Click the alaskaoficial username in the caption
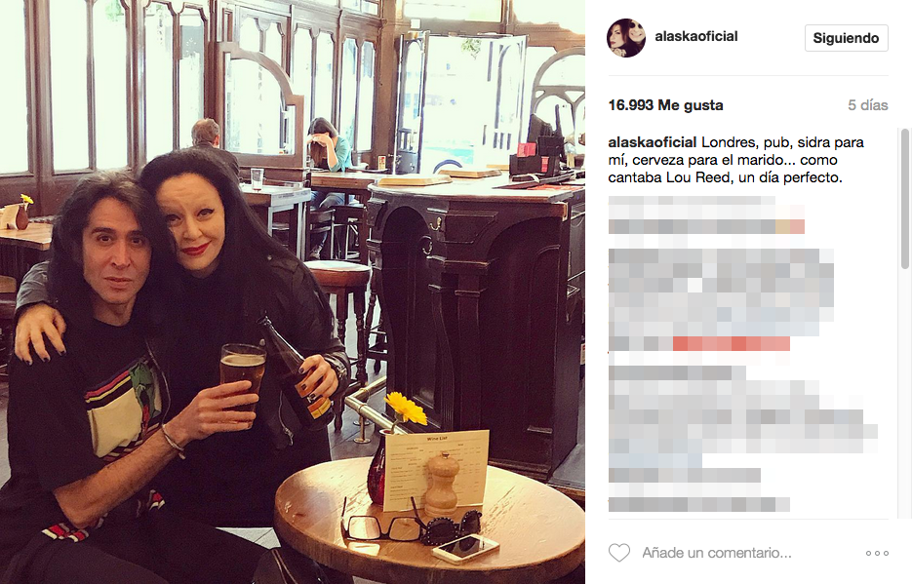Image resolution: width=912 pixels, height=584 pixels. (x=653, y=142)
